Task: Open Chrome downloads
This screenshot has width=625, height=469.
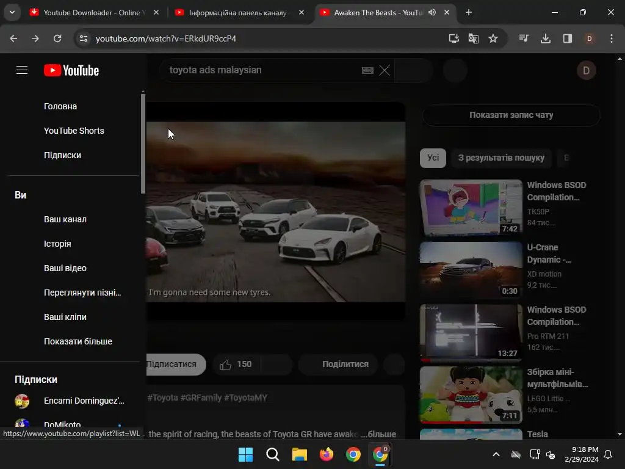Action: tap(545, 38)
